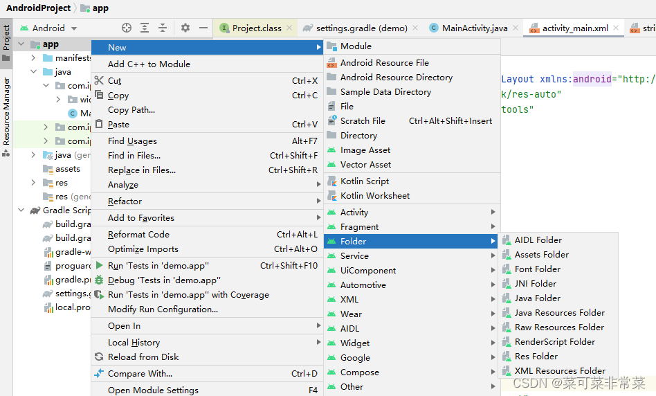The image size is (656, 396).
Task: Choose Reformat Code
Action: [207, 235]
